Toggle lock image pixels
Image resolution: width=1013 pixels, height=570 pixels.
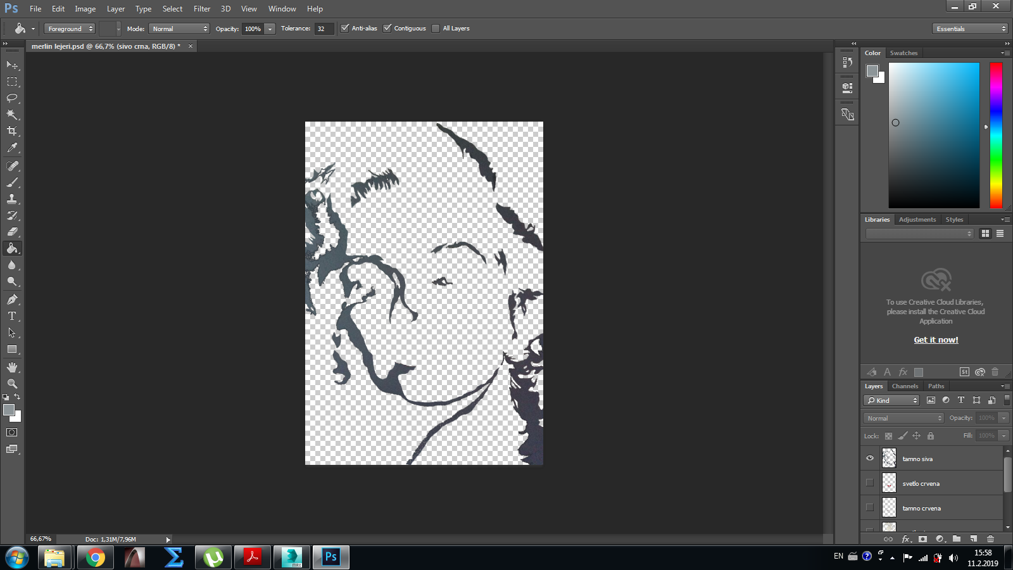coord(903,436)
